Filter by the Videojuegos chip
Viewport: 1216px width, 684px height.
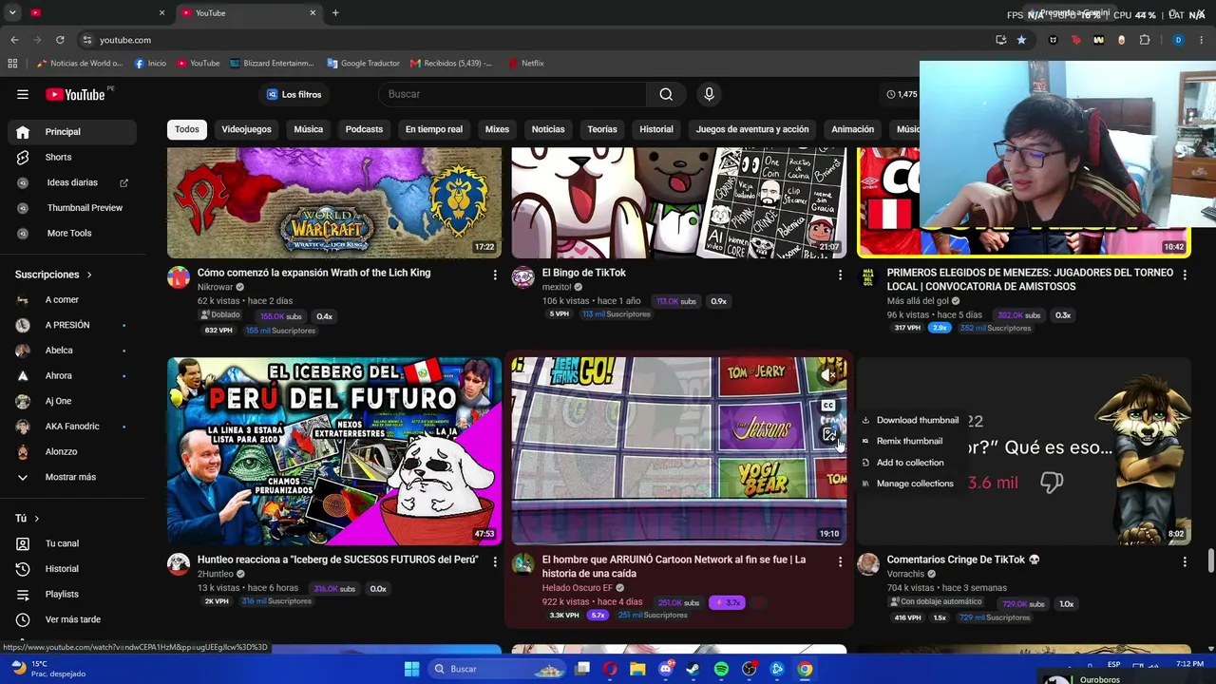246,129
